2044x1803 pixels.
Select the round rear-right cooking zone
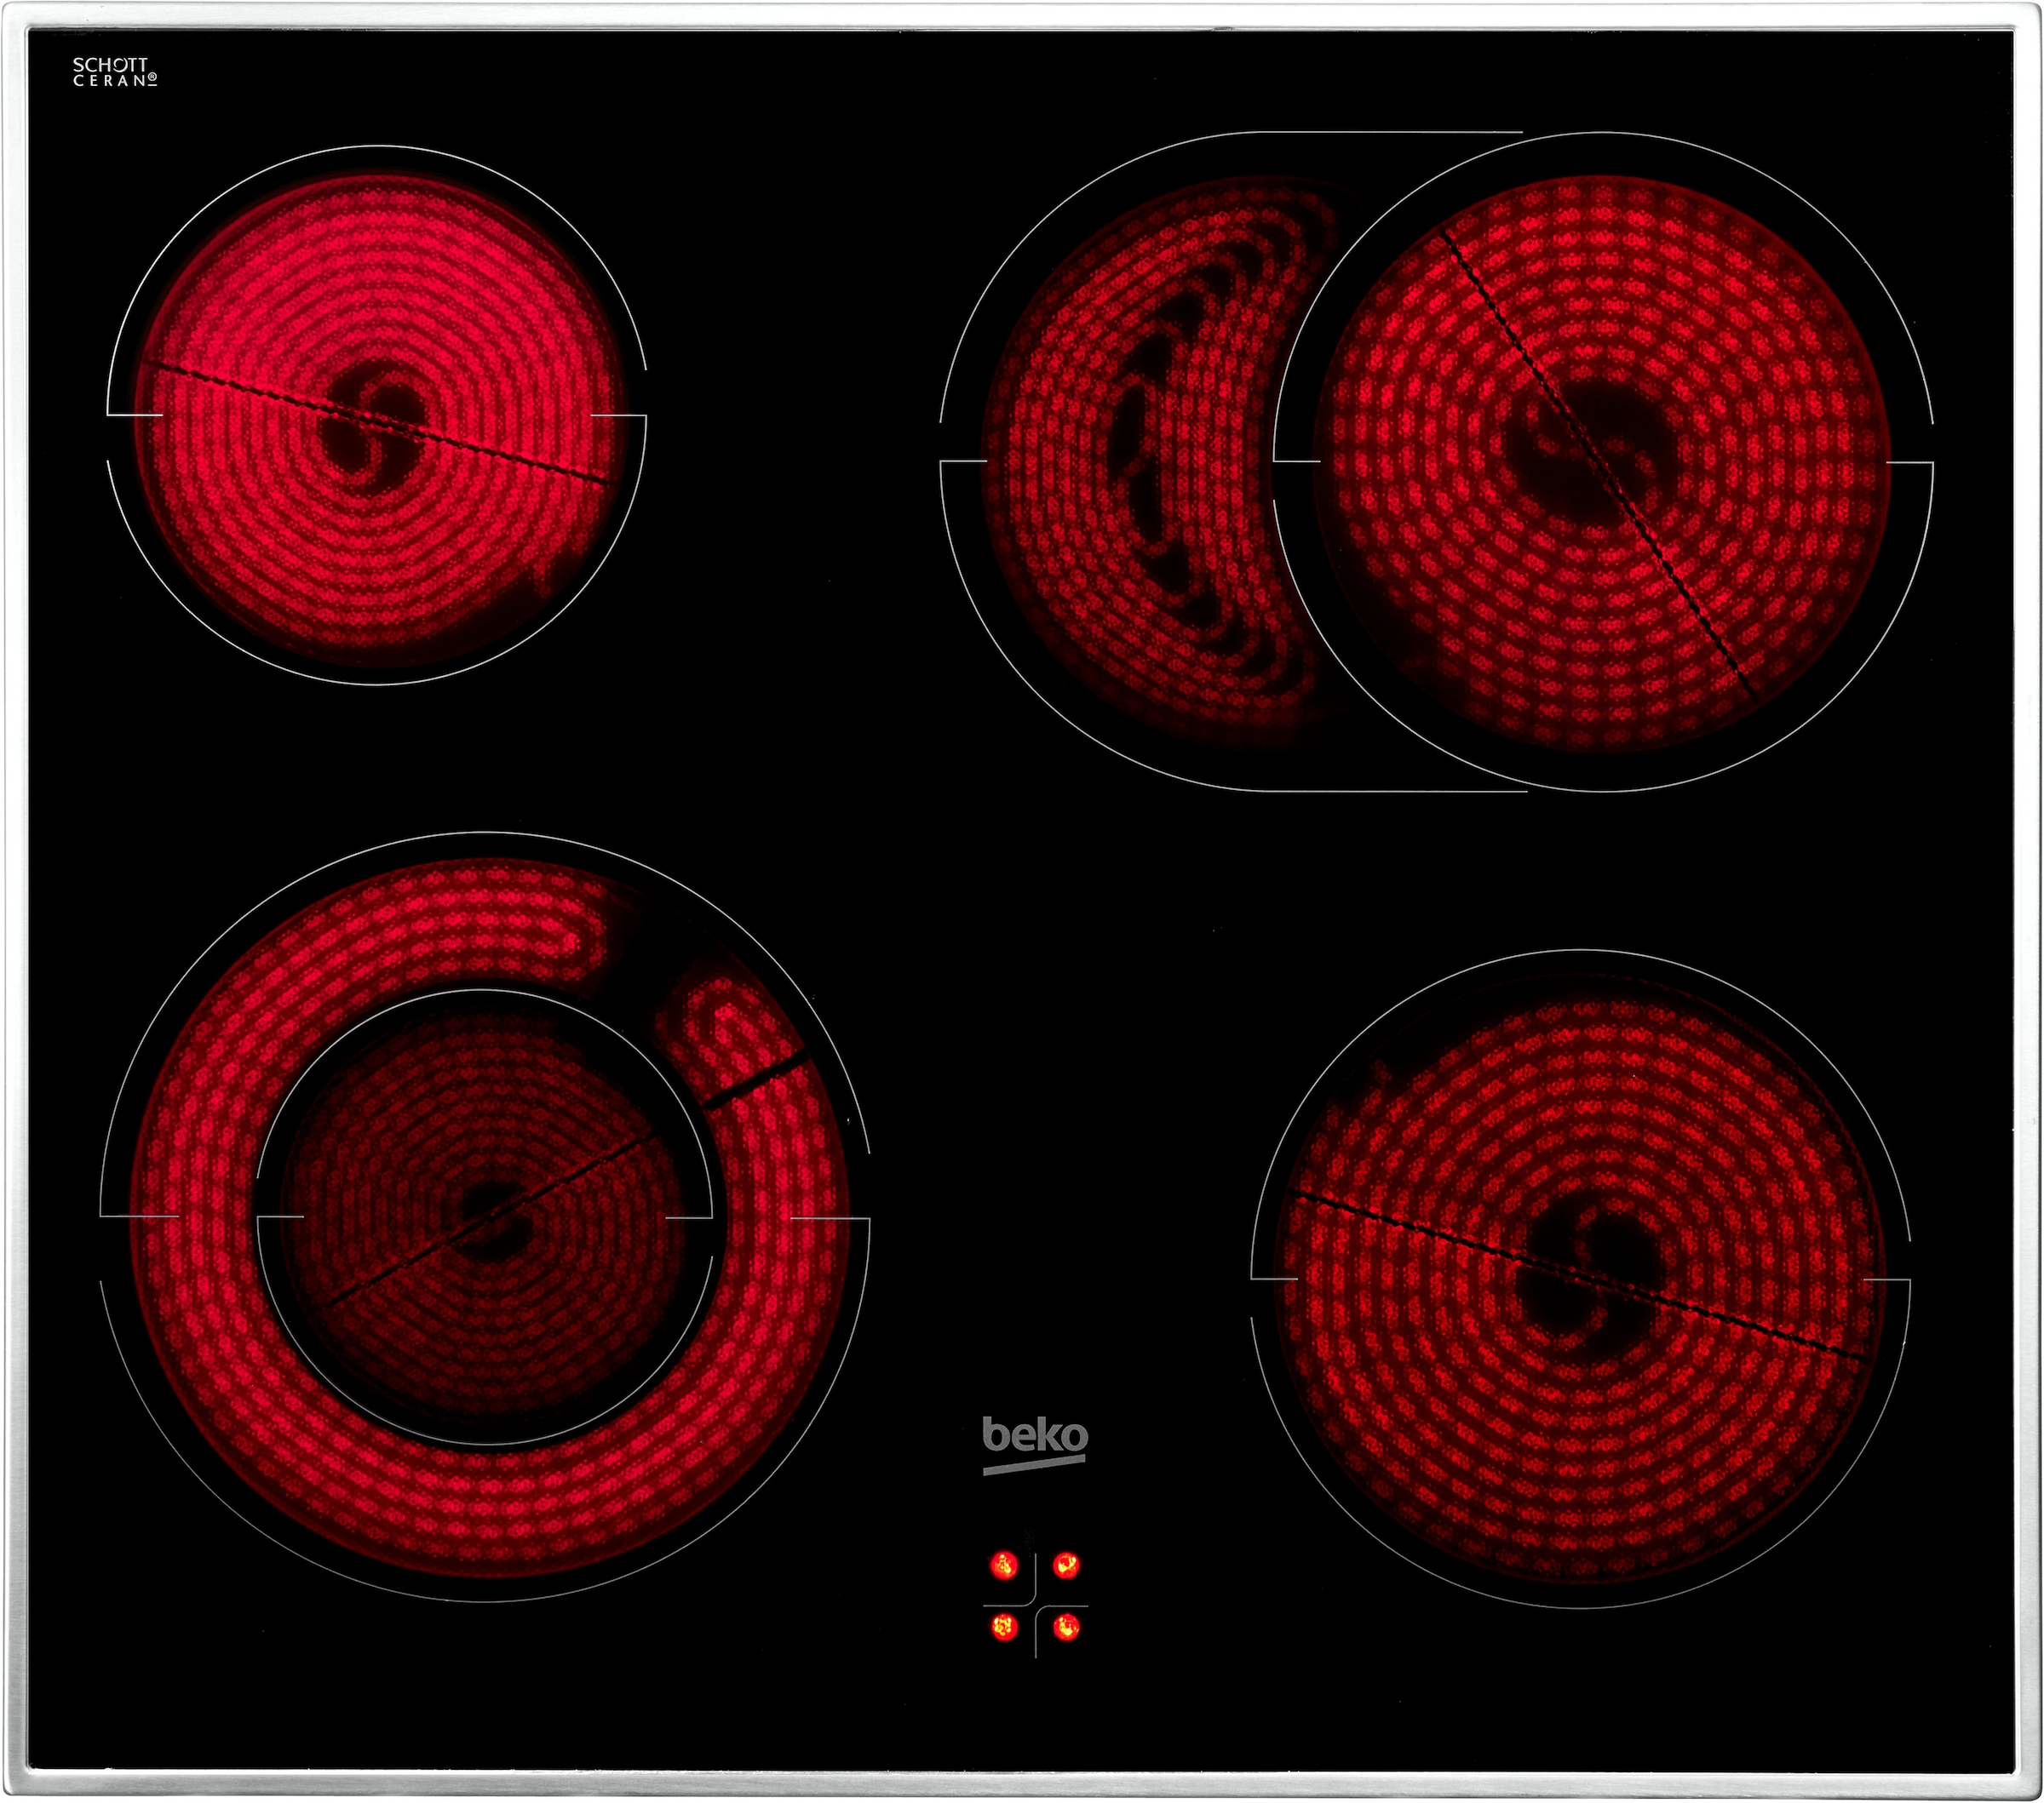[1603, 461]
